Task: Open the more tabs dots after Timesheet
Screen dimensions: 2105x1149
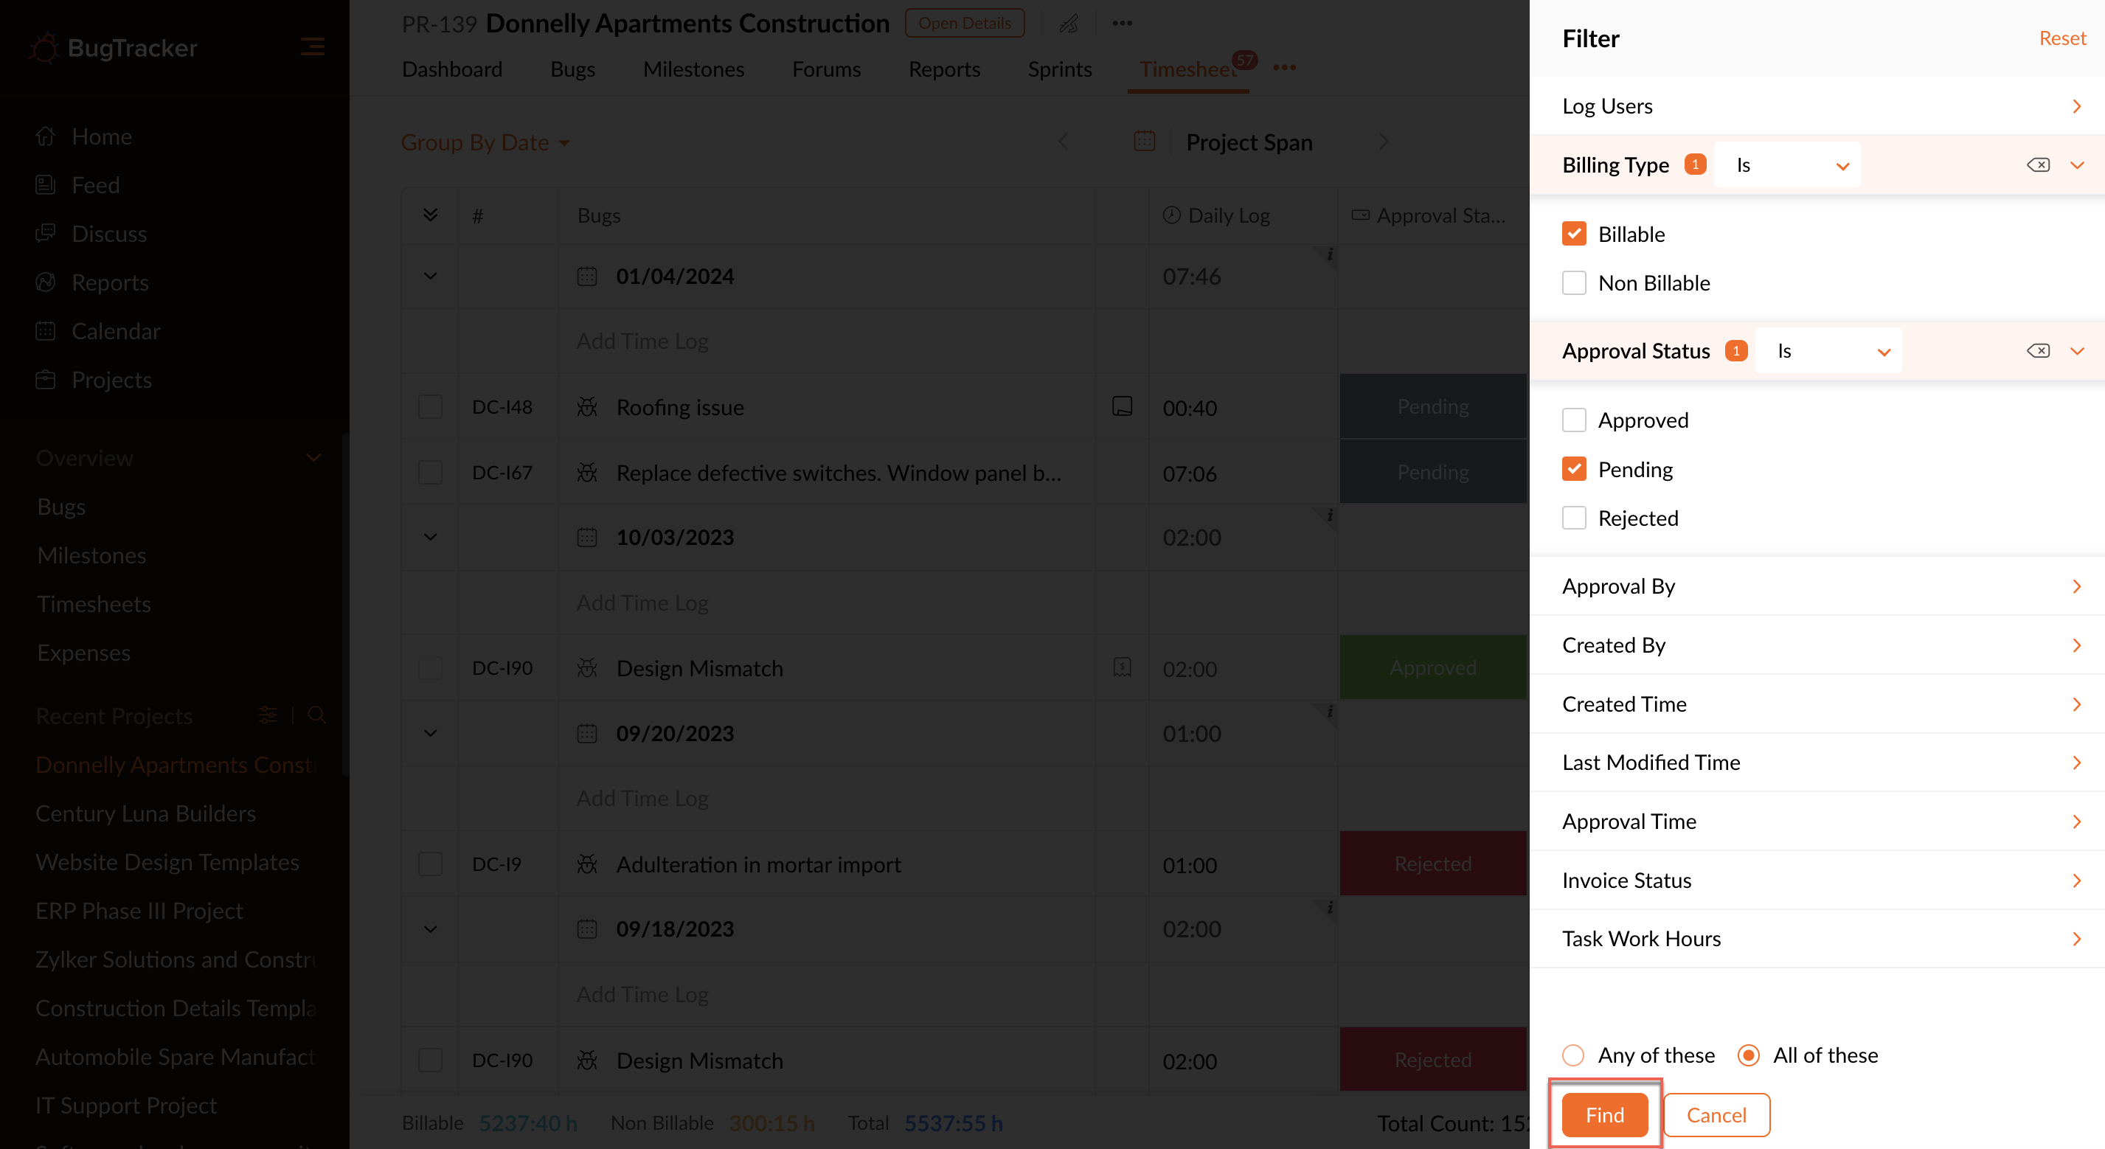Action: [1285, 68]
